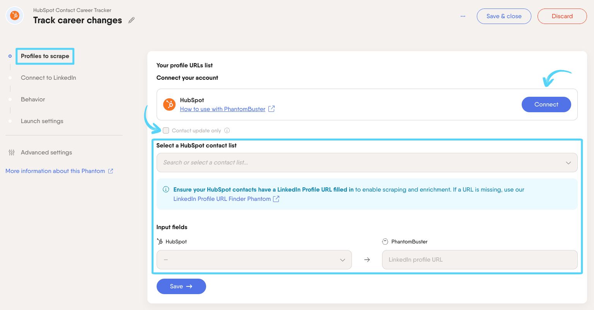Open How to use with PhantomBuster link
This screenshot has width=594, height=310.
point(223,109)
